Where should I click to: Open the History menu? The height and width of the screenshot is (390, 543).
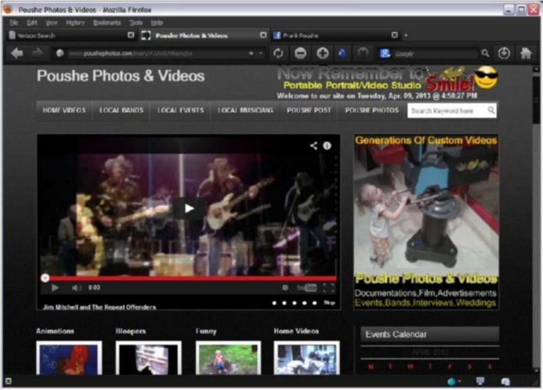75,23
